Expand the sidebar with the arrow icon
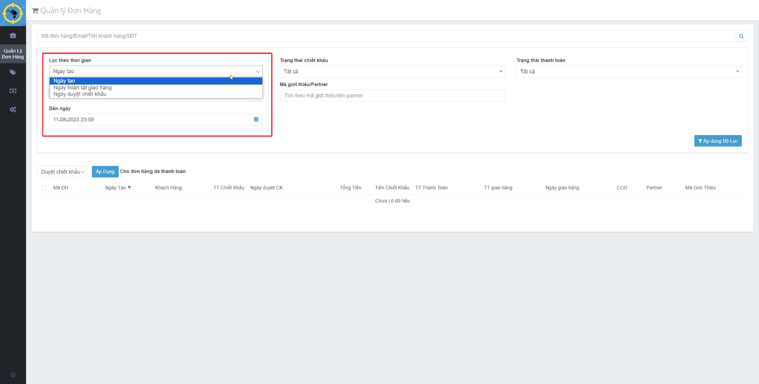 pos(13,375)
